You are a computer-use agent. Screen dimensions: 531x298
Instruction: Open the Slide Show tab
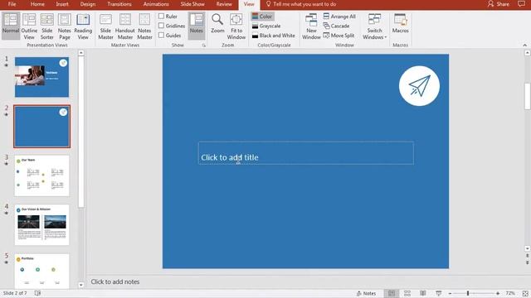click(x=192, y=4)
